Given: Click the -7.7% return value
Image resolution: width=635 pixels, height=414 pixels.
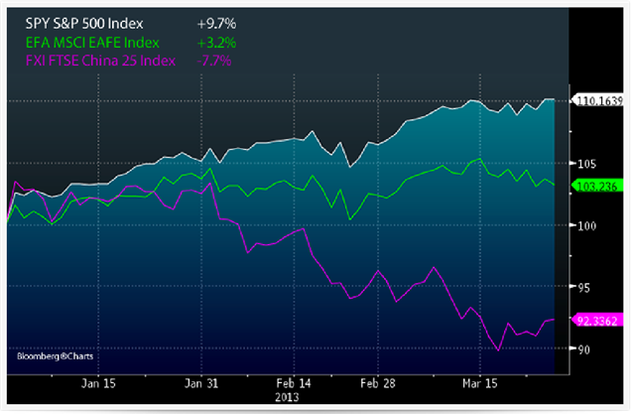Looking at the screenshot, I should (214, 61).
